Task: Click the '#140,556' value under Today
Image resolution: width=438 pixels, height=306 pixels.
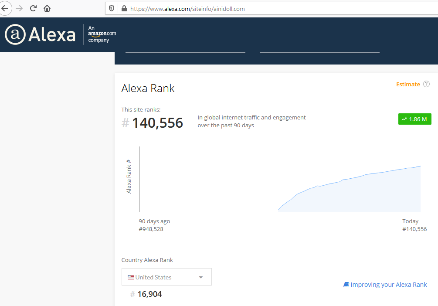Action: click(414, 229)
